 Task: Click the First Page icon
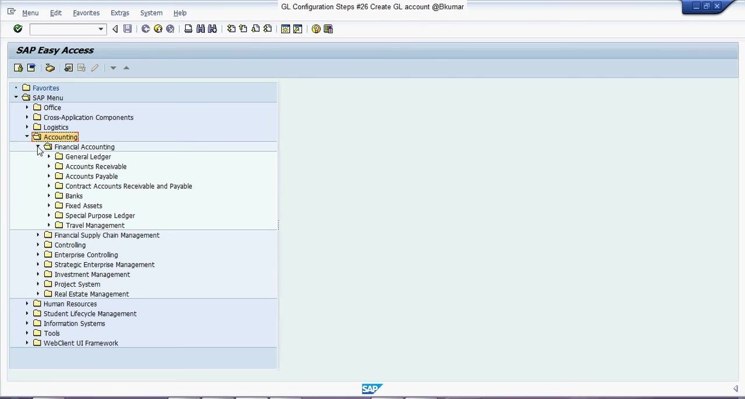231,29
